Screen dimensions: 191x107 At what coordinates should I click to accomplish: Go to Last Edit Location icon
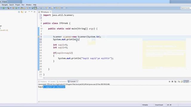point(57,8)
